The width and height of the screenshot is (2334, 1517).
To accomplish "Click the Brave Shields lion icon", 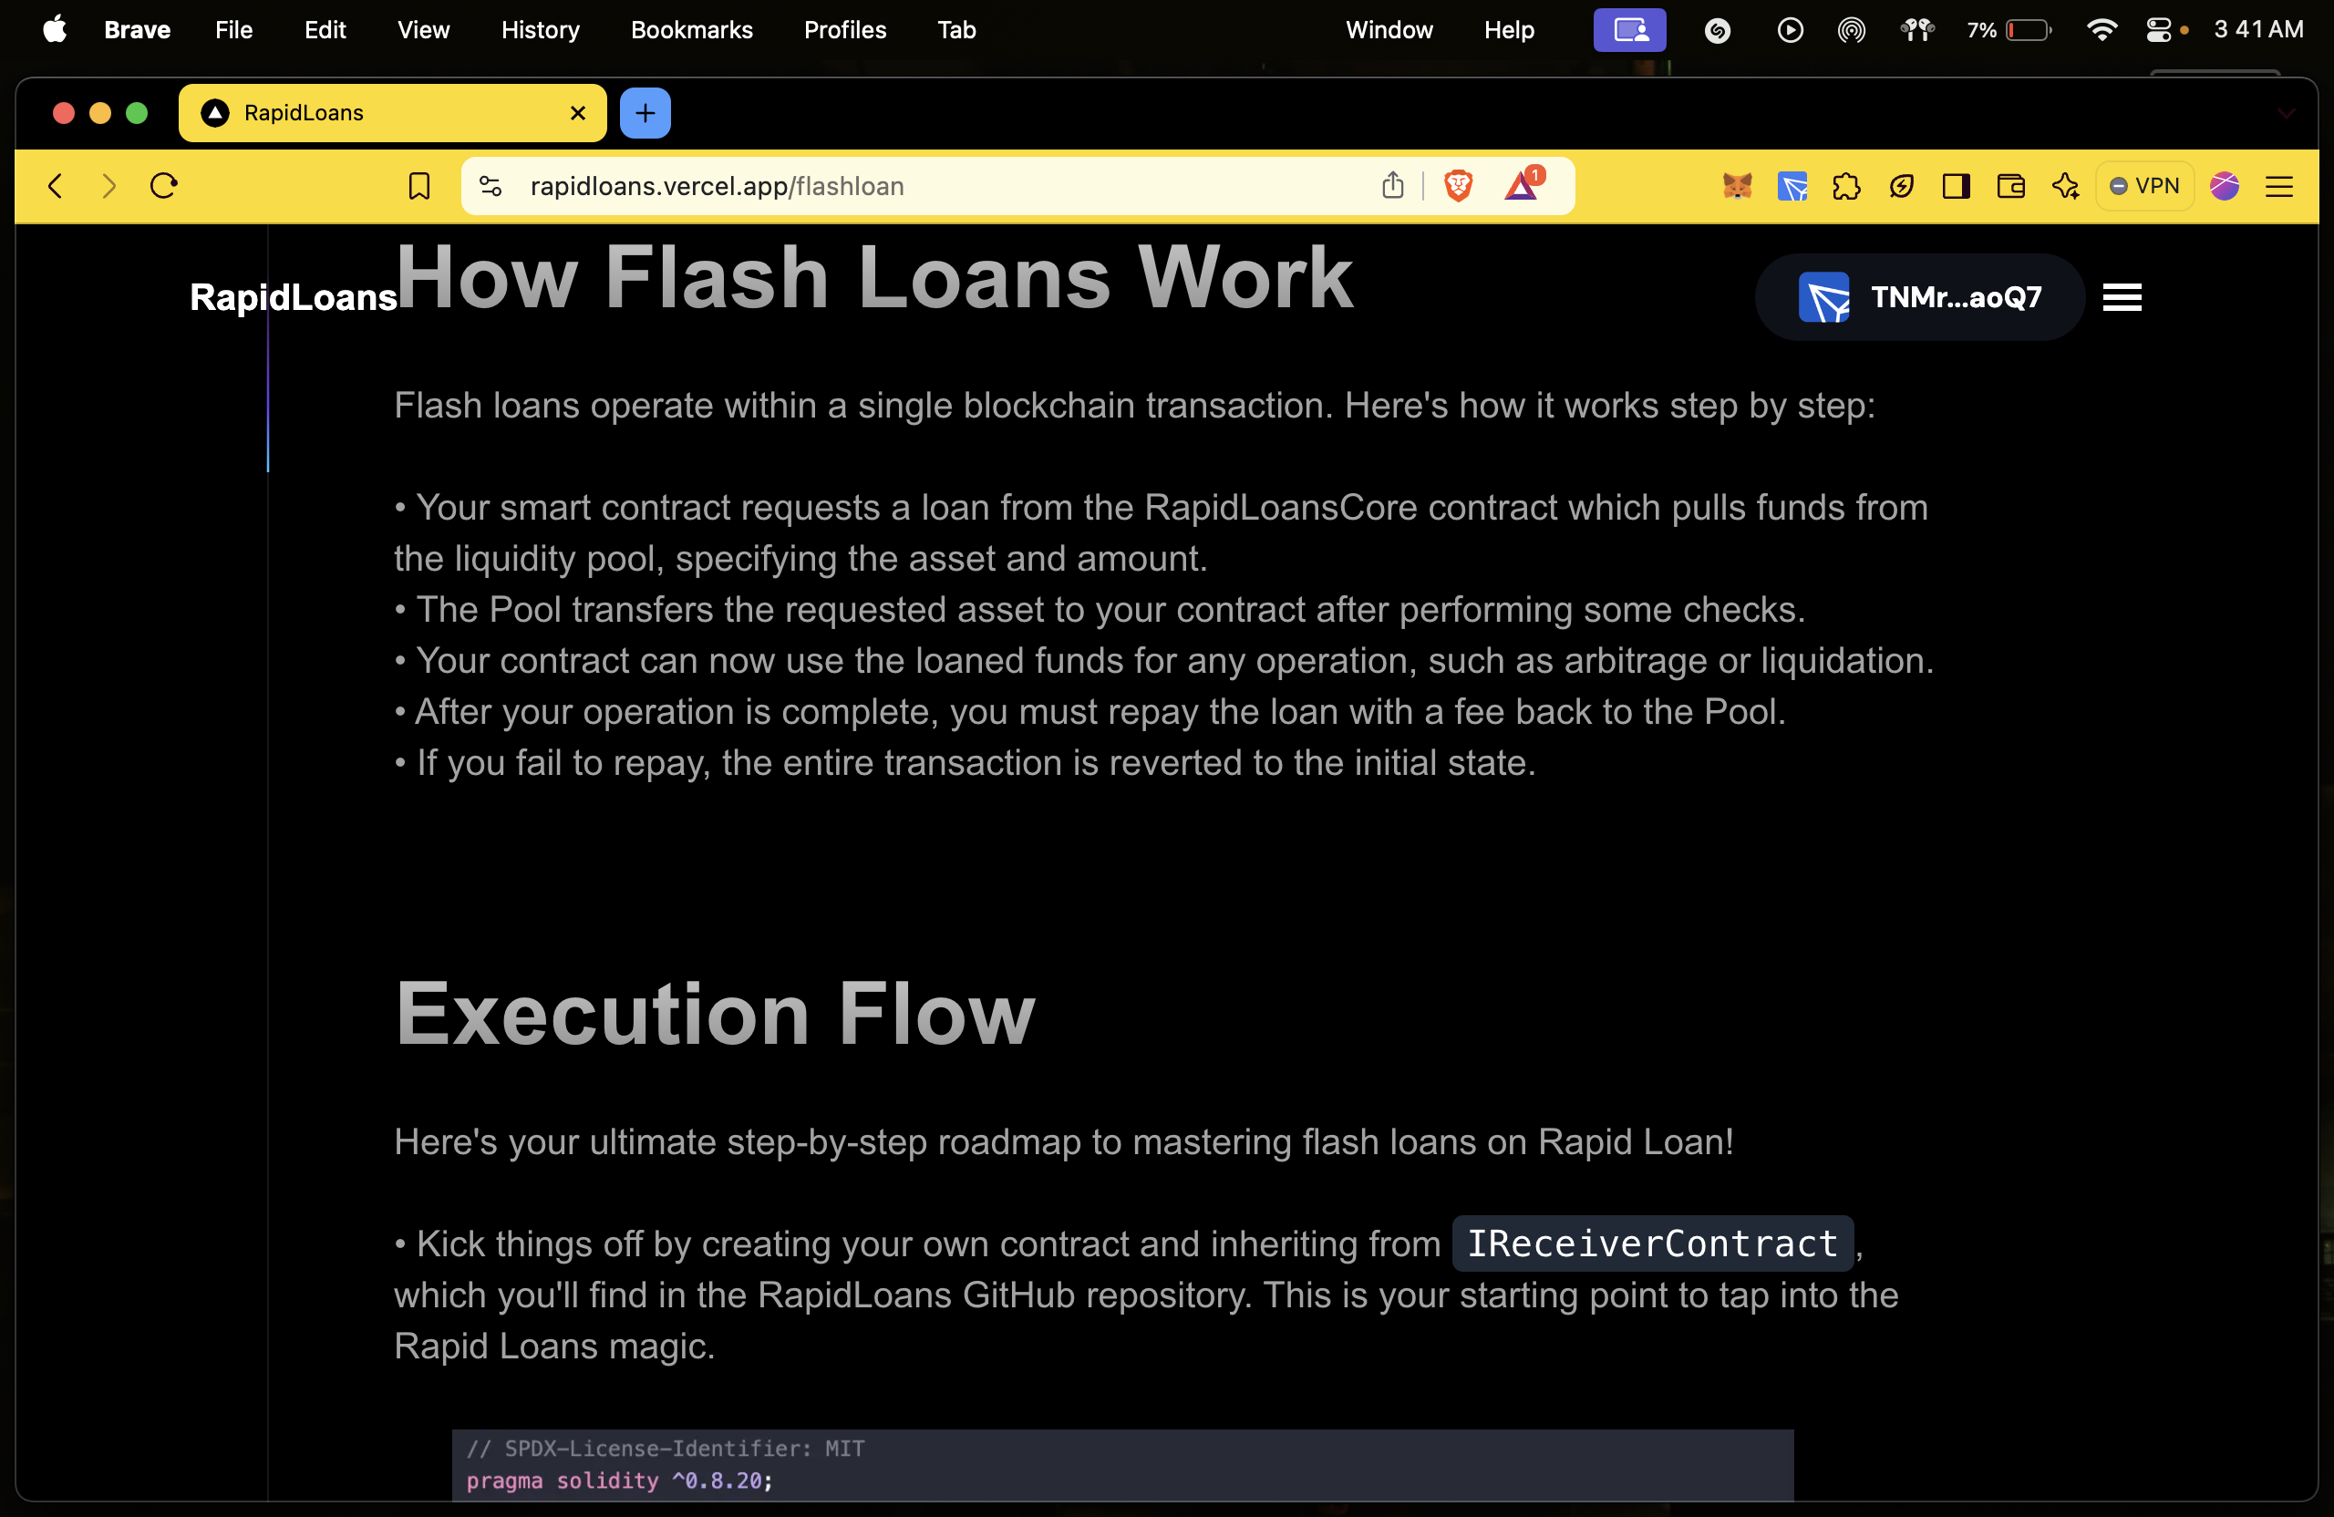I will 1458,186.
